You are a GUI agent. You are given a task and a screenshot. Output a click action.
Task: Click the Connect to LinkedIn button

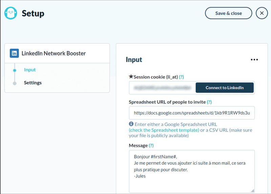225,88
